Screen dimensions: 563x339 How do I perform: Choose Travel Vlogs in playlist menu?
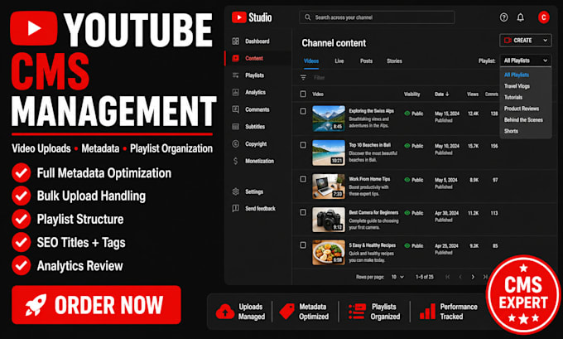[517, 86]
